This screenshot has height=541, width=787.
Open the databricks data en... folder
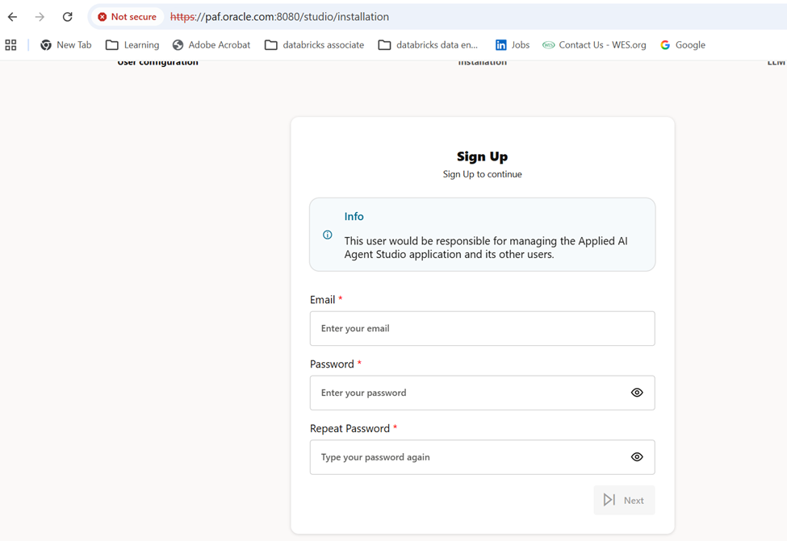tap(429, 44)
